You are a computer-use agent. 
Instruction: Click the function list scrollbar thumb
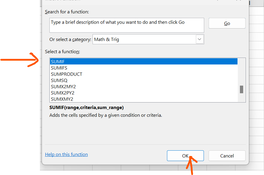click(x=241, y=89)
